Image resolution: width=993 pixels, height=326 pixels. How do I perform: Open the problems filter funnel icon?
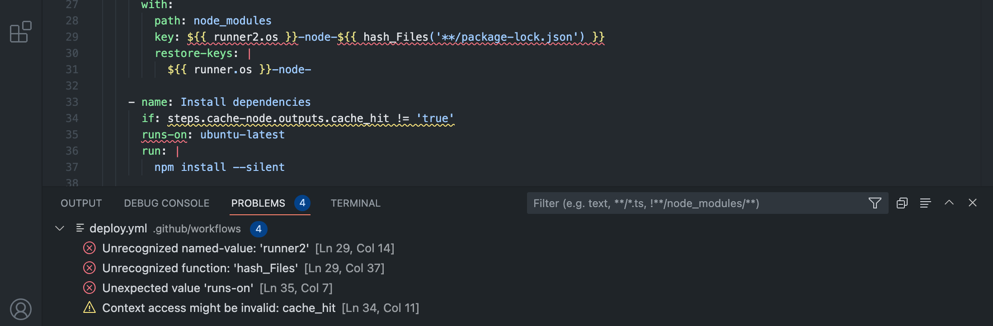875,203
